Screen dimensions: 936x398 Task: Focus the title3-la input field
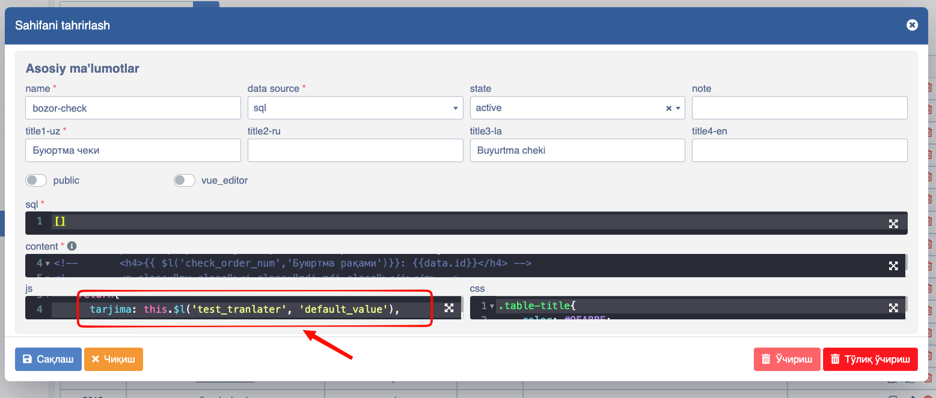577,150
